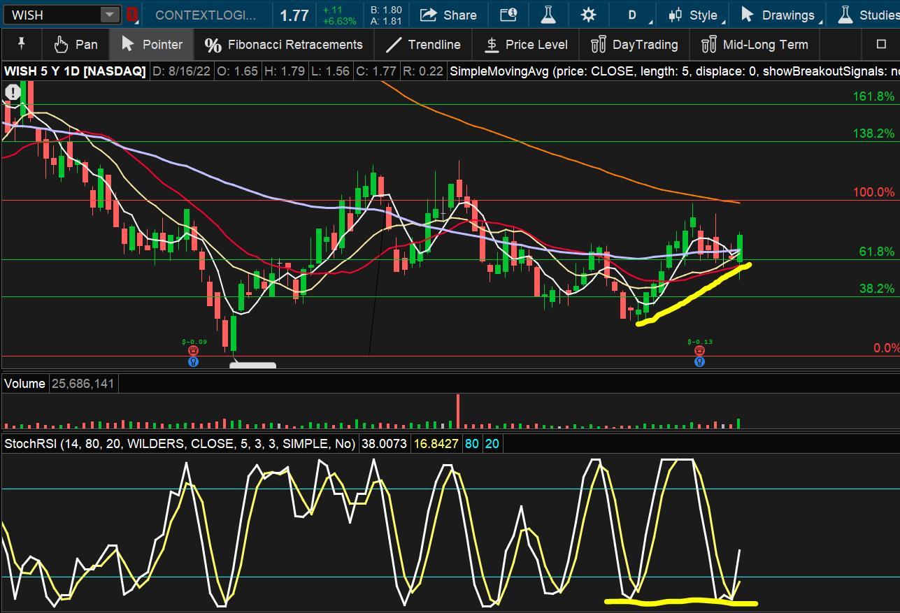Click the StochRSI study label
Viewport: 900px width, 613px height.
click(180, 443)
